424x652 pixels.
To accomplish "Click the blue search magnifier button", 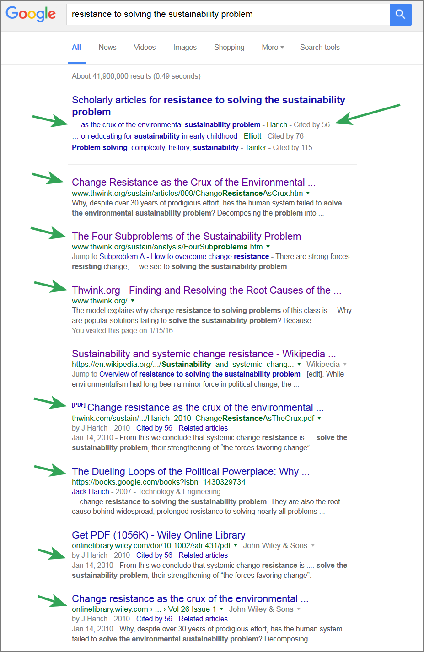I will point(400,14).
